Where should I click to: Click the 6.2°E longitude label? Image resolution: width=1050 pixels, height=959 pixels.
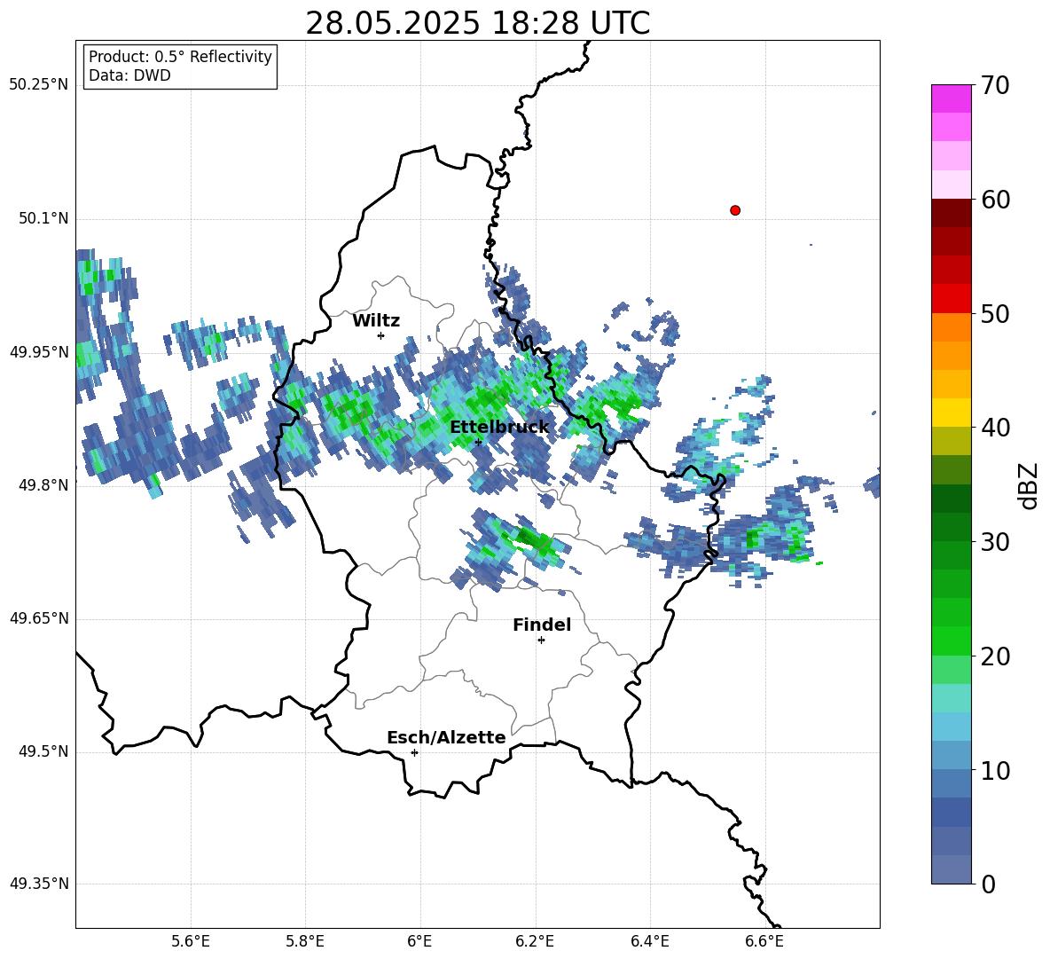(535, 941)
